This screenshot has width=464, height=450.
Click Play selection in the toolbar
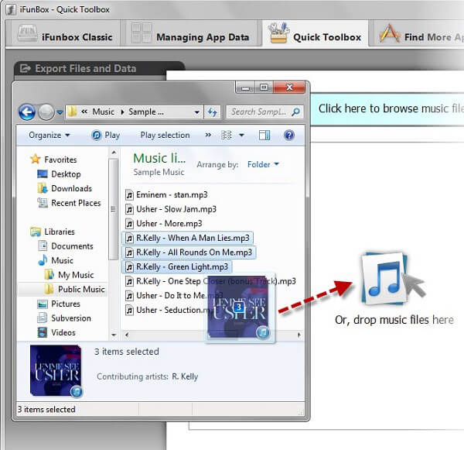[x=165, y=136]
